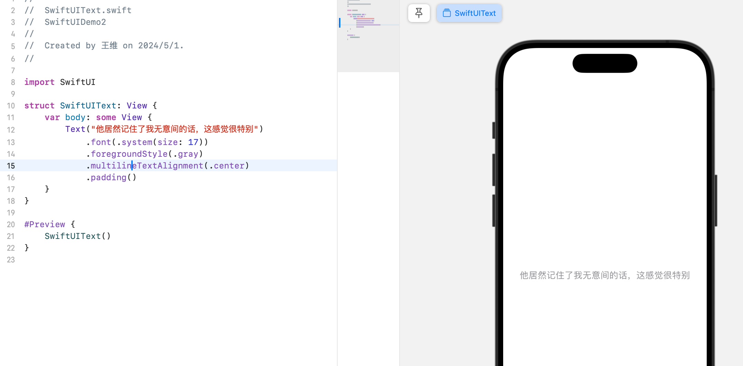Click the gray Chinese text in iPhone preview
743x366 pixels.
click(x=605, y=275)
